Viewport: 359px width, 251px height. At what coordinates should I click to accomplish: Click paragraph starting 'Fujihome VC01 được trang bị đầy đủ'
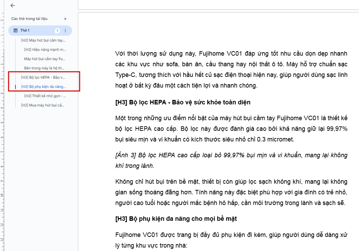click(x=231, y=240)
